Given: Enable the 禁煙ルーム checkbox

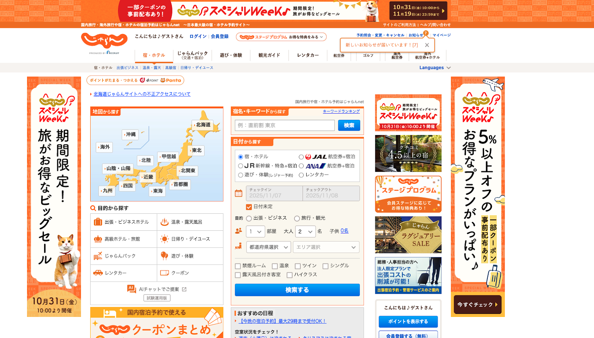Looking at the screenshot, I should pos(238,266).
